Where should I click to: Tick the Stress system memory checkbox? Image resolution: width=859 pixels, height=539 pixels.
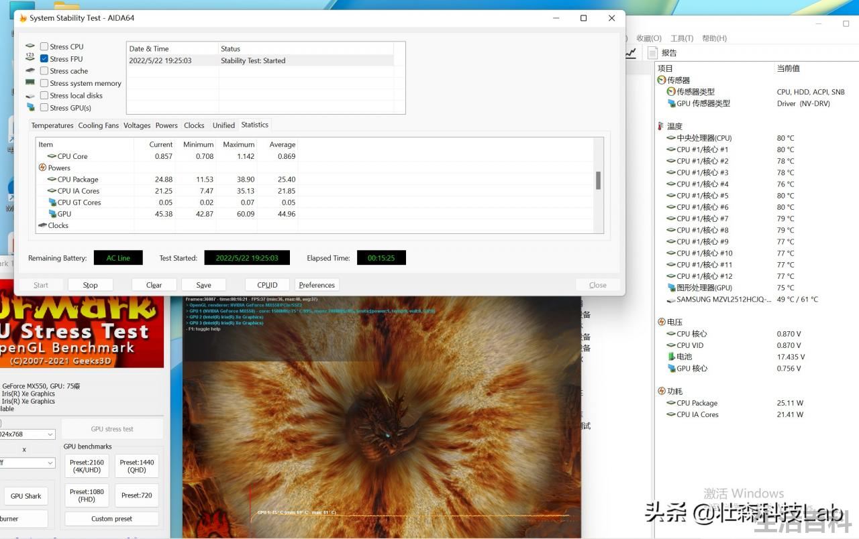pos(44,83)
